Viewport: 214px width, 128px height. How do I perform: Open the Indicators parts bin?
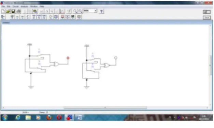(x=62, y=17)
